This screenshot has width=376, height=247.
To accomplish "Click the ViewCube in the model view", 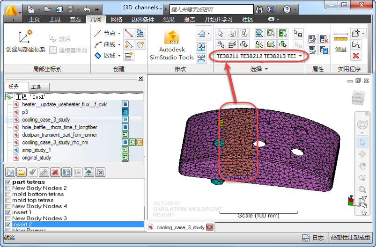I will tap(359, 97).
